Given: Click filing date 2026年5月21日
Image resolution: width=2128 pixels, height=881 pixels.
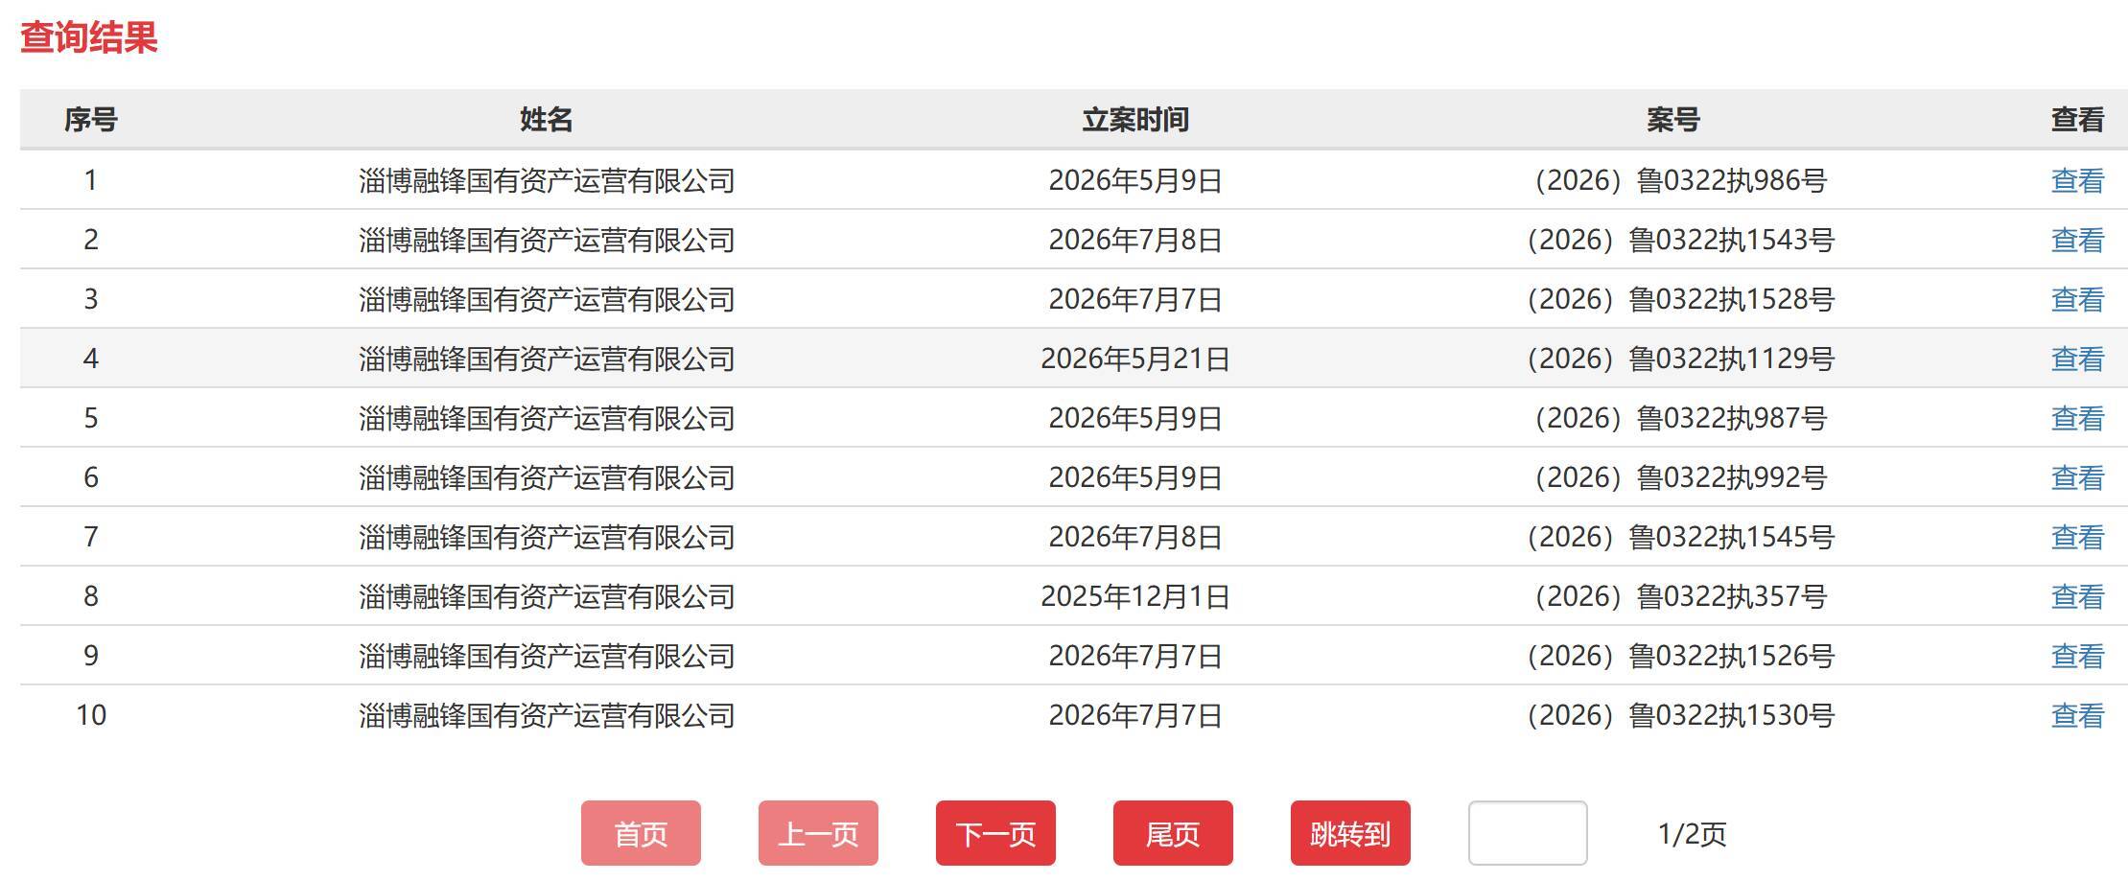Looking at the screenshot, I should pos(1135,359).
